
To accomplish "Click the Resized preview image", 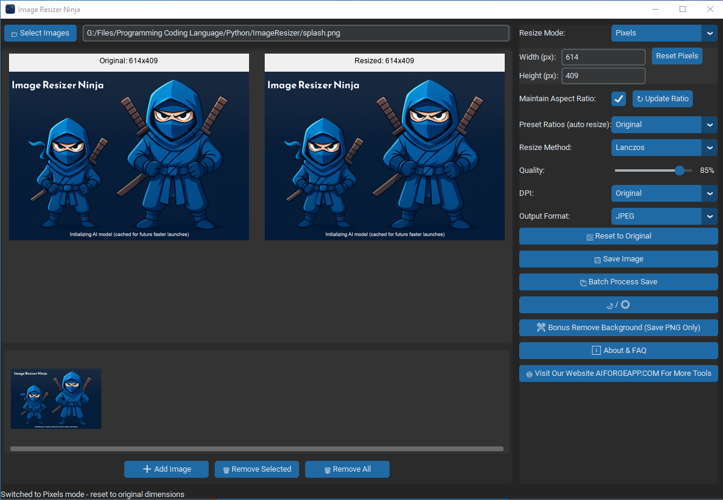I will pos(385,156).
